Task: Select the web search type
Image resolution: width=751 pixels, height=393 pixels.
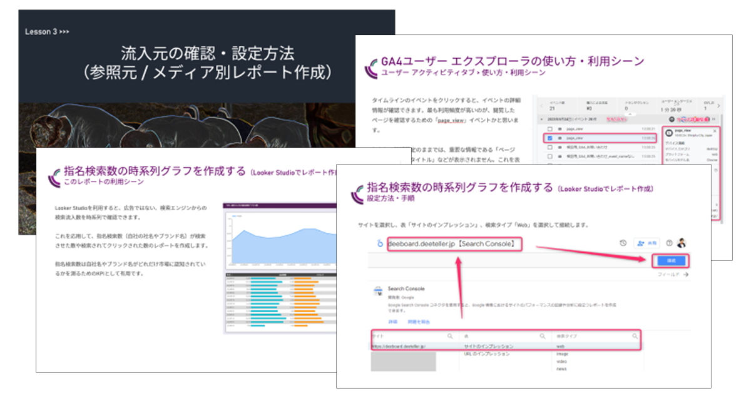Action: pos(561,346)
